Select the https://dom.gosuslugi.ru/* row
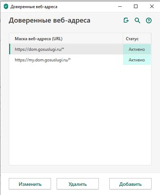The width and height of the screenshot is (160, 195). point(66,49)
